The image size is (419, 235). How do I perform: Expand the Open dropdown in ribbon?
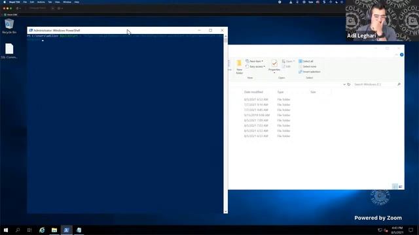tap(288, 61)
